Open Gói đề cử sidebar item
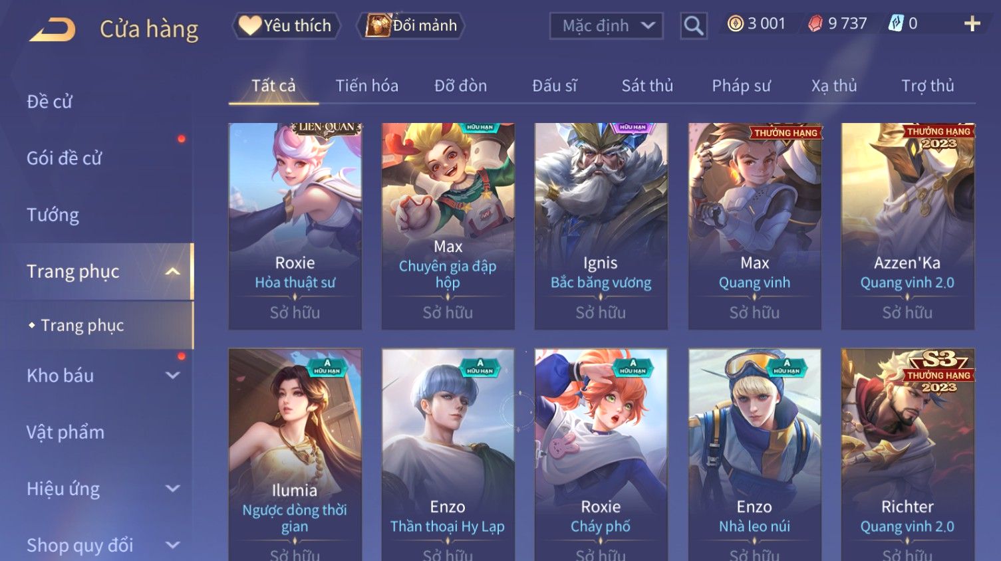 click(64, 158)
